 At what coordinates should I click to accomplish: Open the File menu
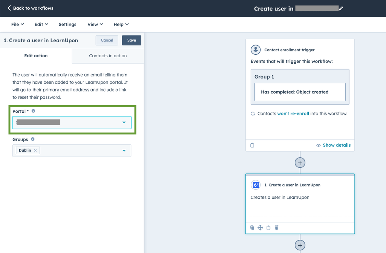pyautogui.click(x=17, y=25)
